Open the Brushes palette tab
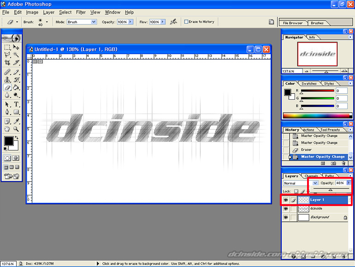This screenshot has width=355, height=267. [x=317, y=23]
